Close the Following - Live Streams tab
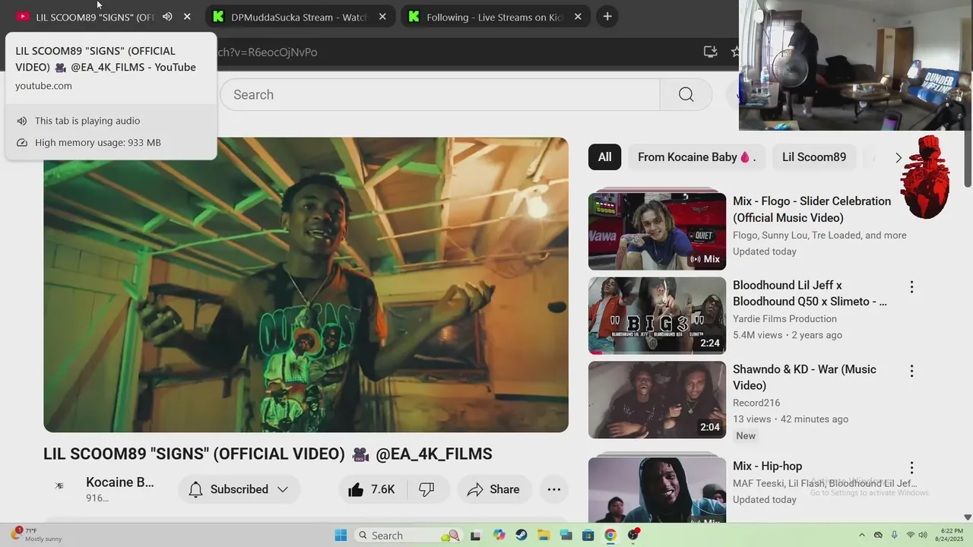Image resolution: width=973 pixels, height=547 pixels. coord(578,17)
